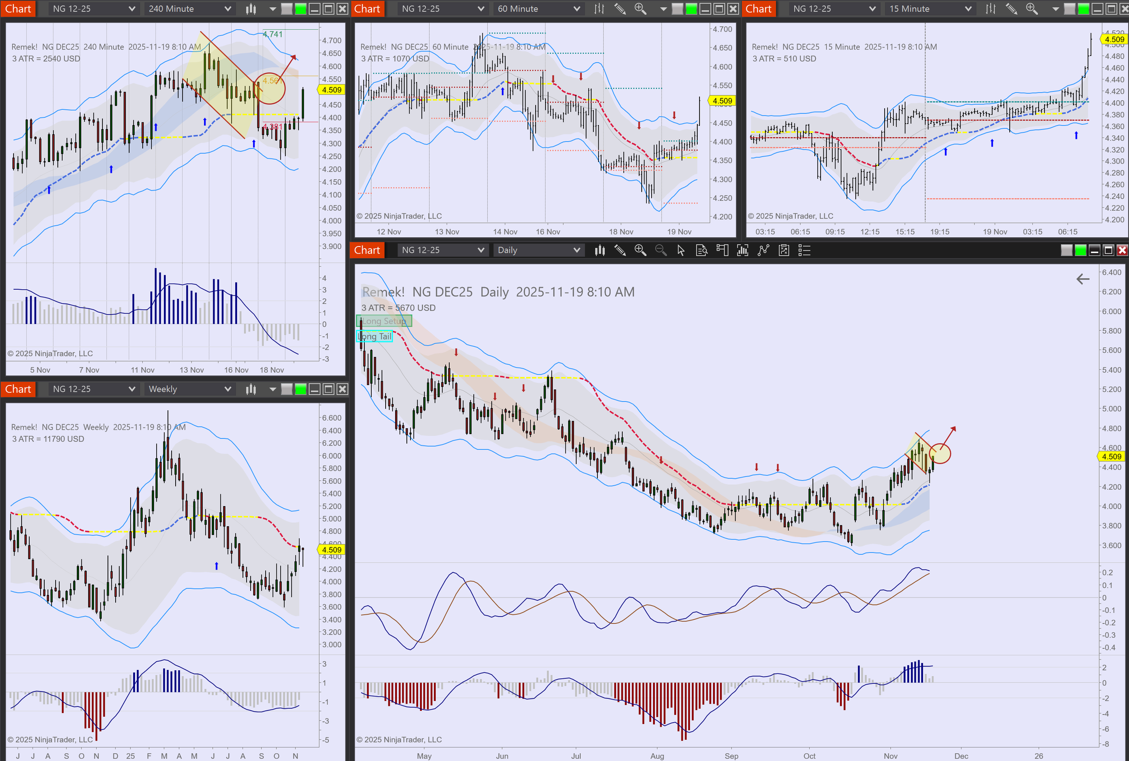Open Chart Trader icon on Daily toolbar
Viewport: 1129px width, 761px height.
(722, 251)
